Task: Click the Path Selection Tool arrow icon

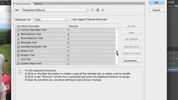Action: tap(18, 34)
